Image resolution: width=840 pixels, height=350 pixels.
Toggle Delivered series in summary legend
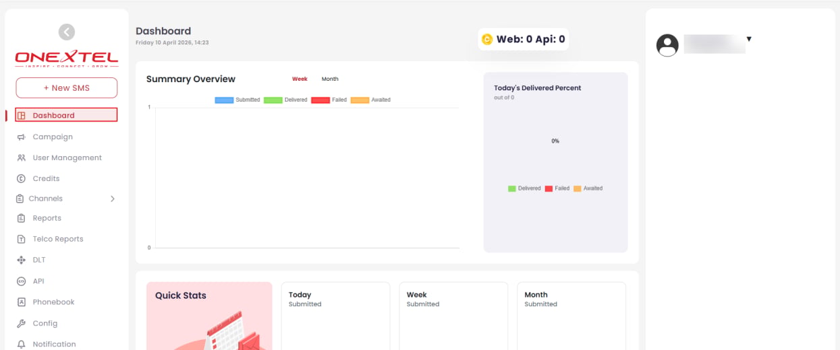285,100
